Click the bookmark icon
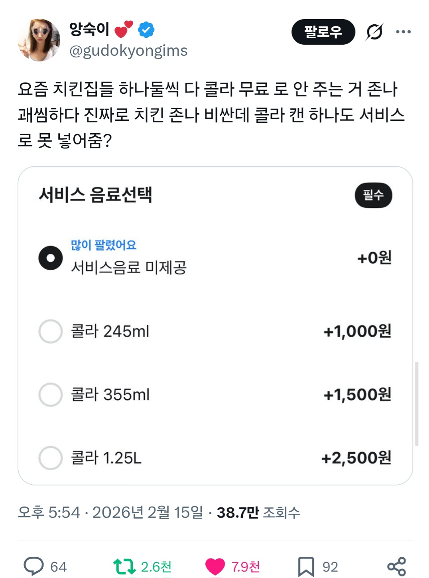 coord(306,566)
